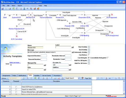
Task: Click the Undo arrow icon
Action: click(x=27, y=9)
